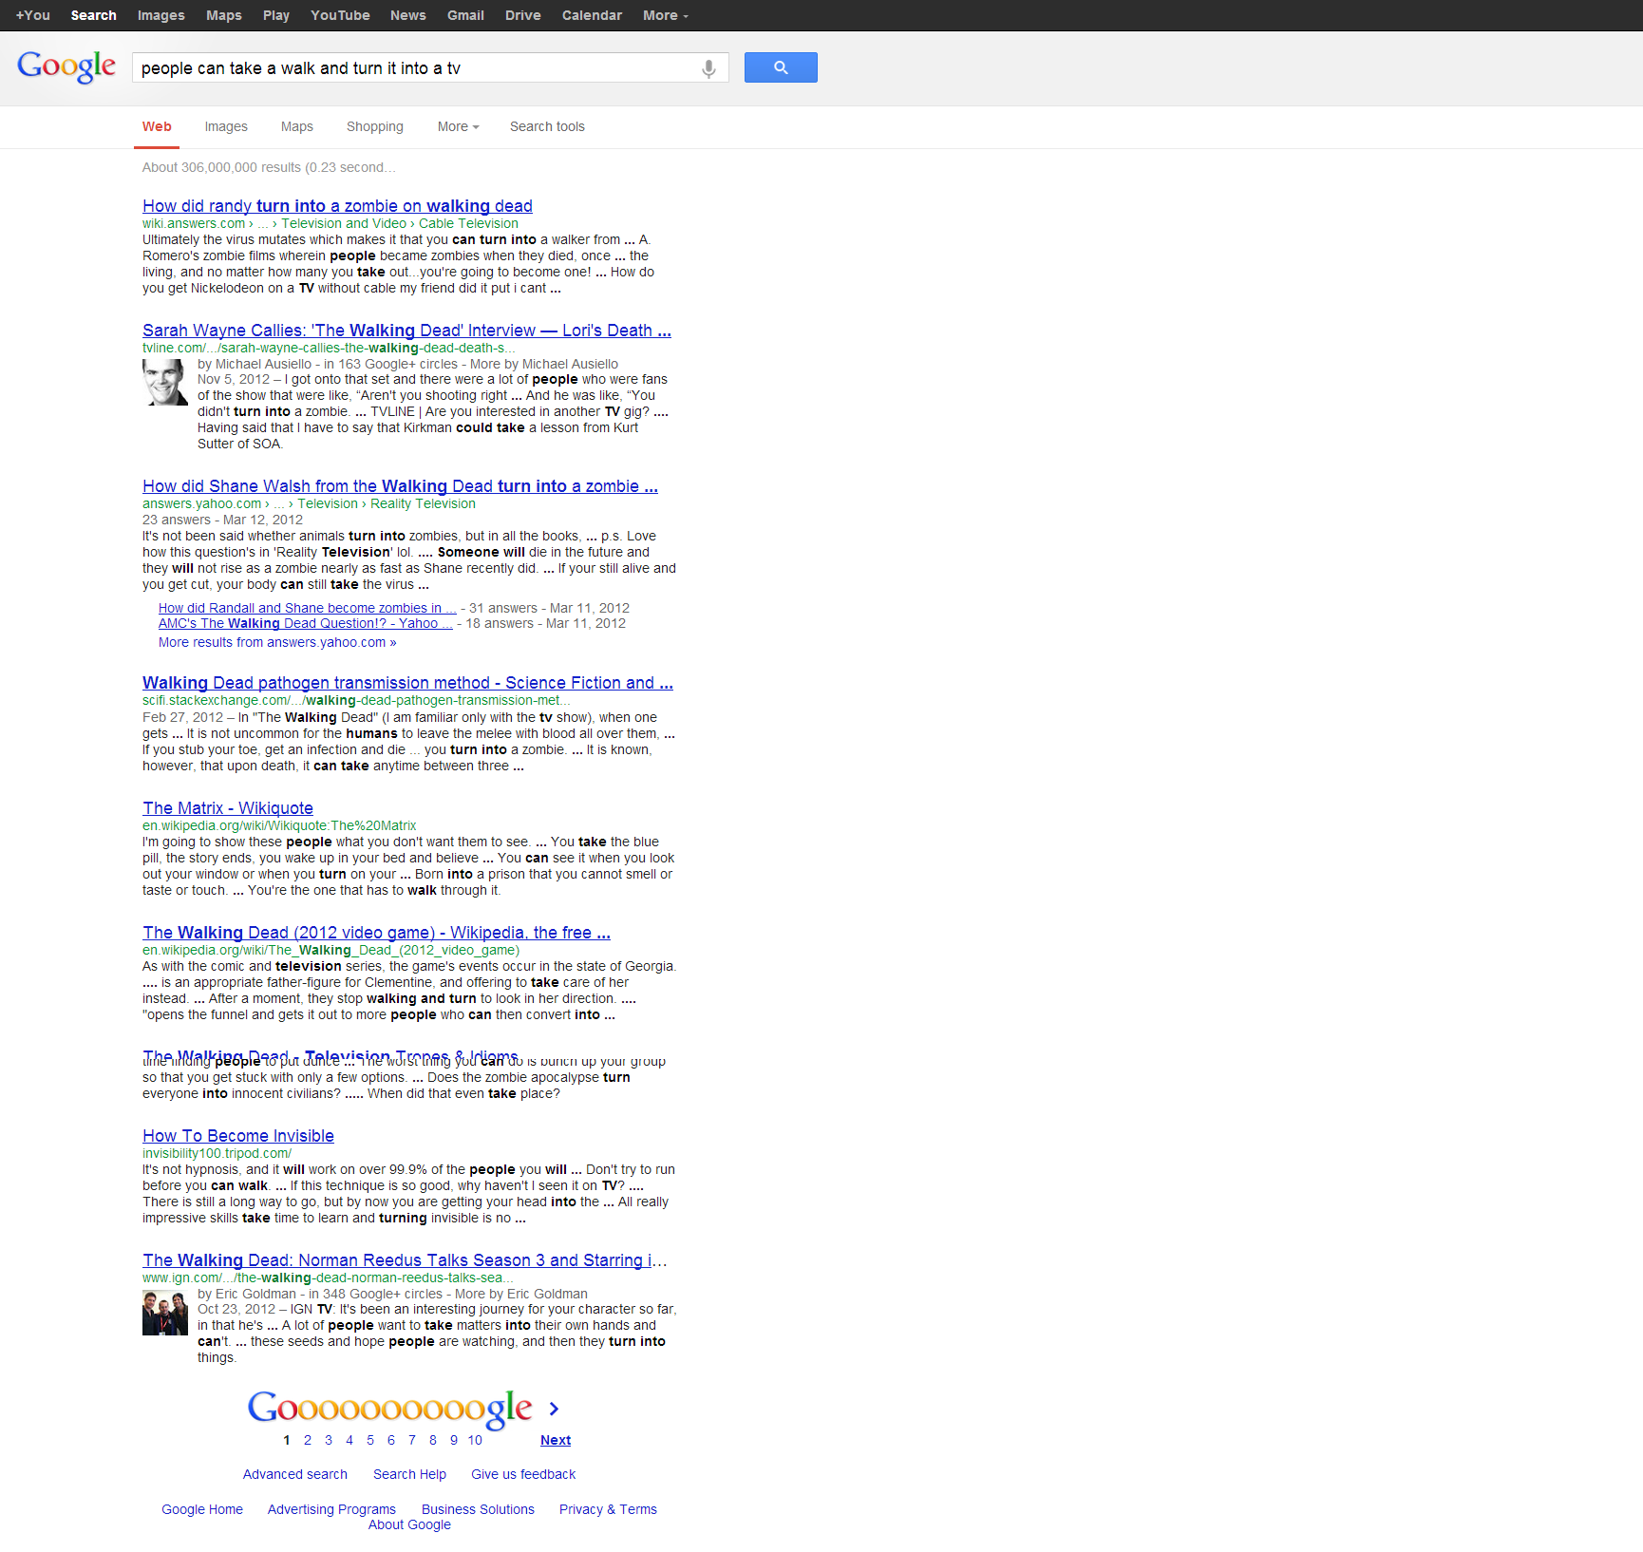Expand the More dropdown in top black bar
The width and height of the screenshot is (1643, 1552).
666,15
